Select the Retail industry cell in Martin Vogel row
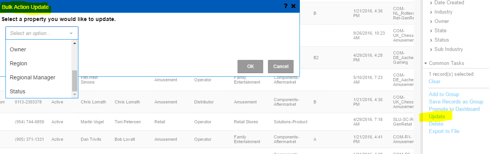489x154 pixels. (160, 122)
